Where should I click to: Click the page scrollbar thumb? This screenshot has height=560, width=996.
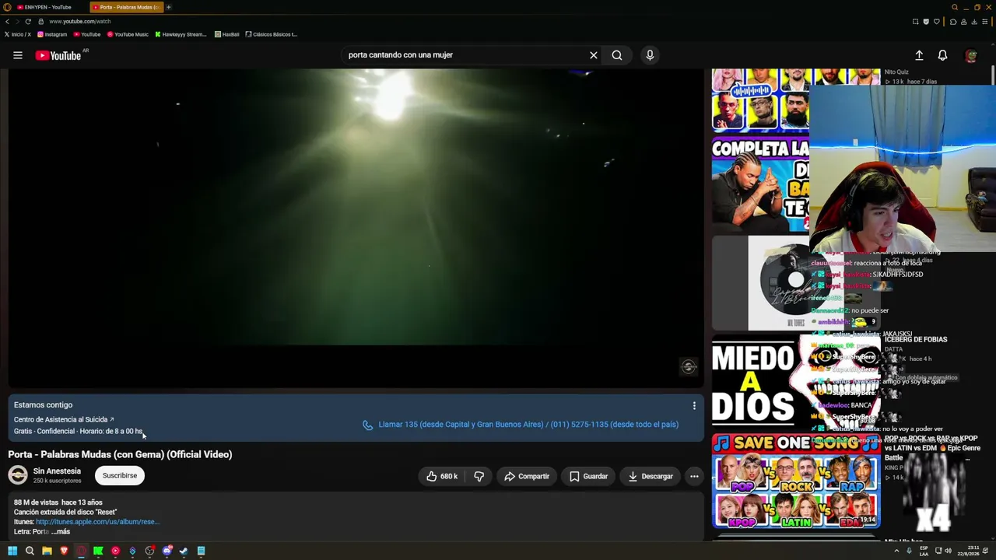coord(993,76)
